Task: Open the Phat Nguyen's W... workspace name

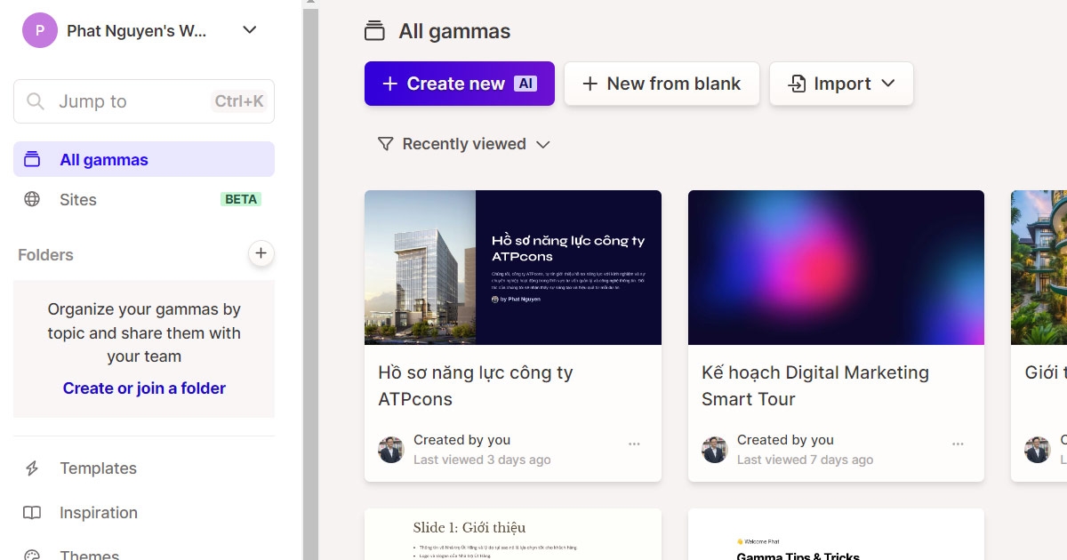Action: click(x=137, y=31)
